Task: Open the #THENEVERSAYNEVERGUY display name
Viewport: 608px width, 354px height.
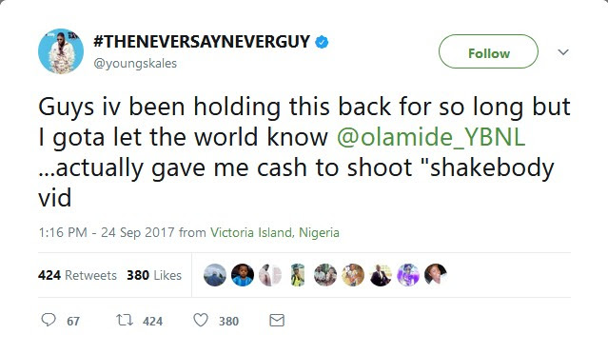Action: point(202,42)
